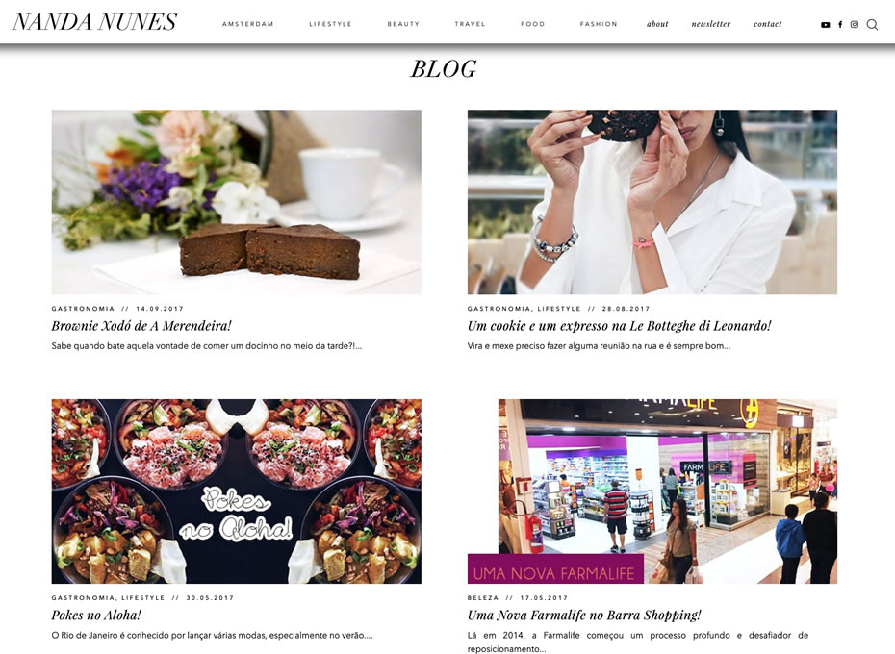Open the brownie post thumbnail

[x=237, y=202]
